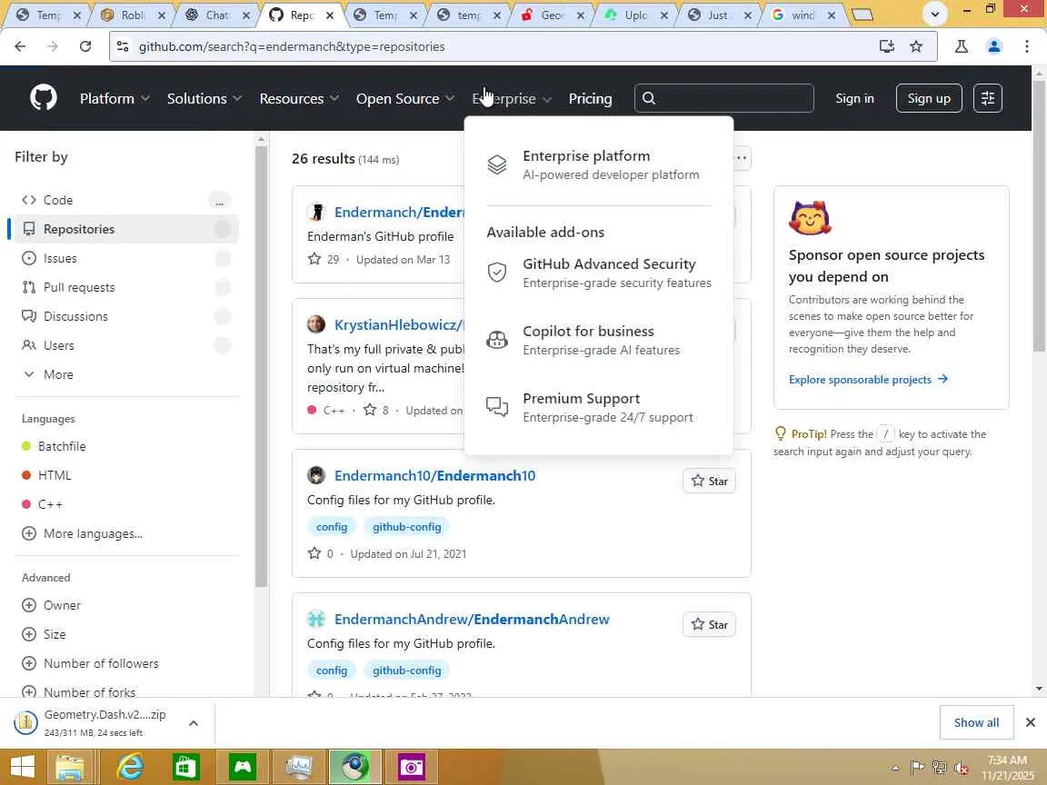Click the search magnifier icon in header

click(x=648, y=98)
